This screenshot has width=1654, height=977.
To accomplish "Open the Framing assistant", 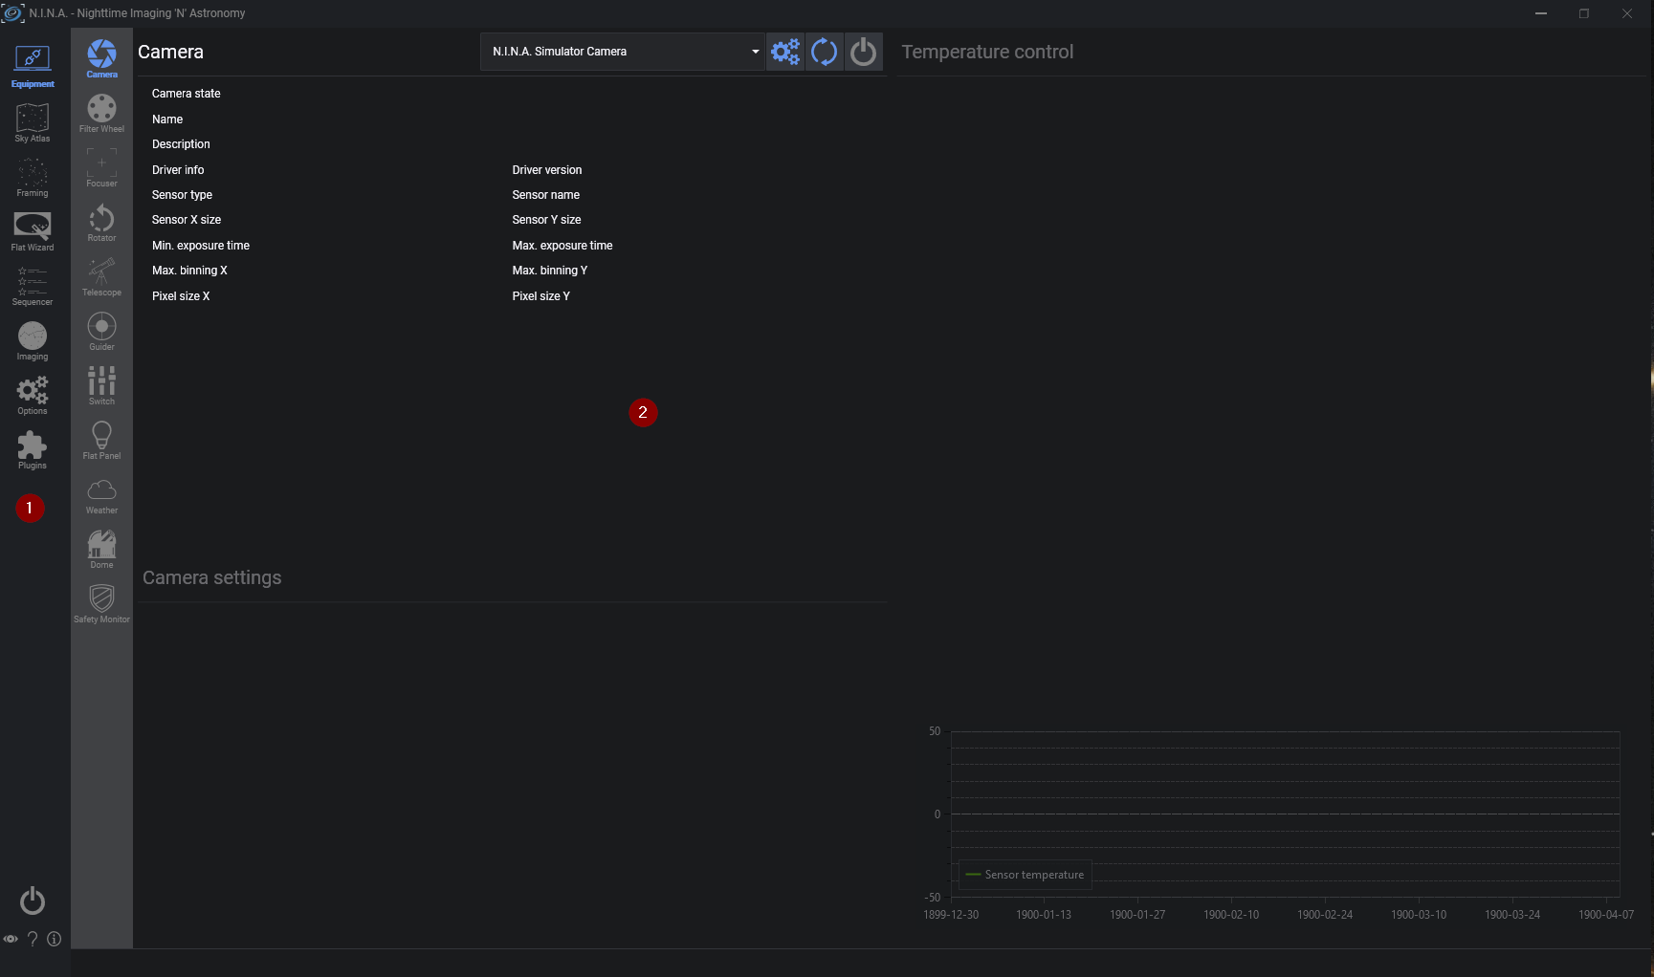I will point(33,177).
